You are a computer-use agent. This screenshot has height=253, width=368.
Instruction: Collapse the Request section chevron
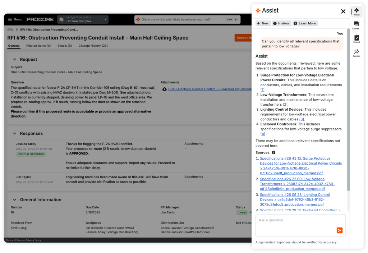click(x=14, y=60)
